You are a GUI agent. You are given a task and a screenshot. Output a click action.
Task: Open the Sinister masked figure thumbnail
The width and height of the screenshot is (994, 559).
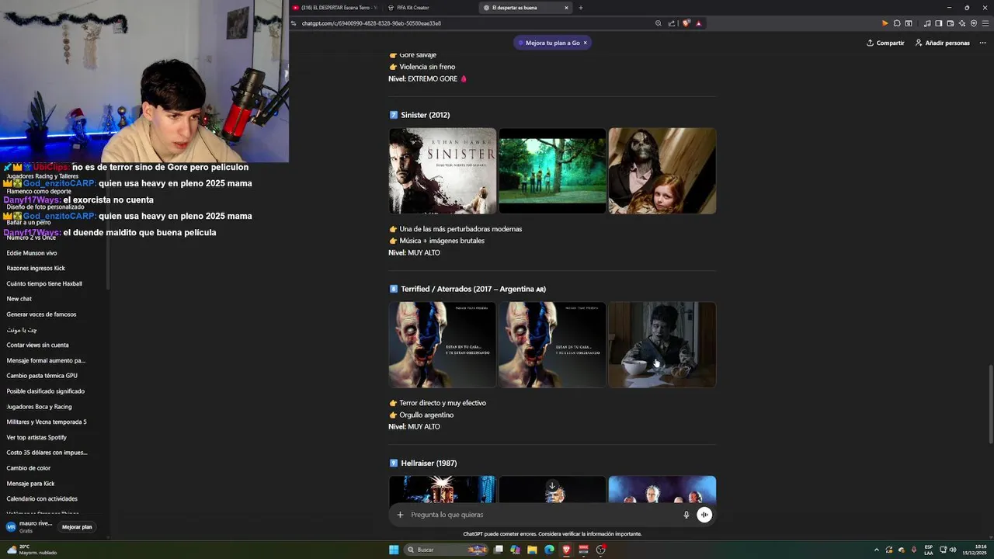click(662, 171)
